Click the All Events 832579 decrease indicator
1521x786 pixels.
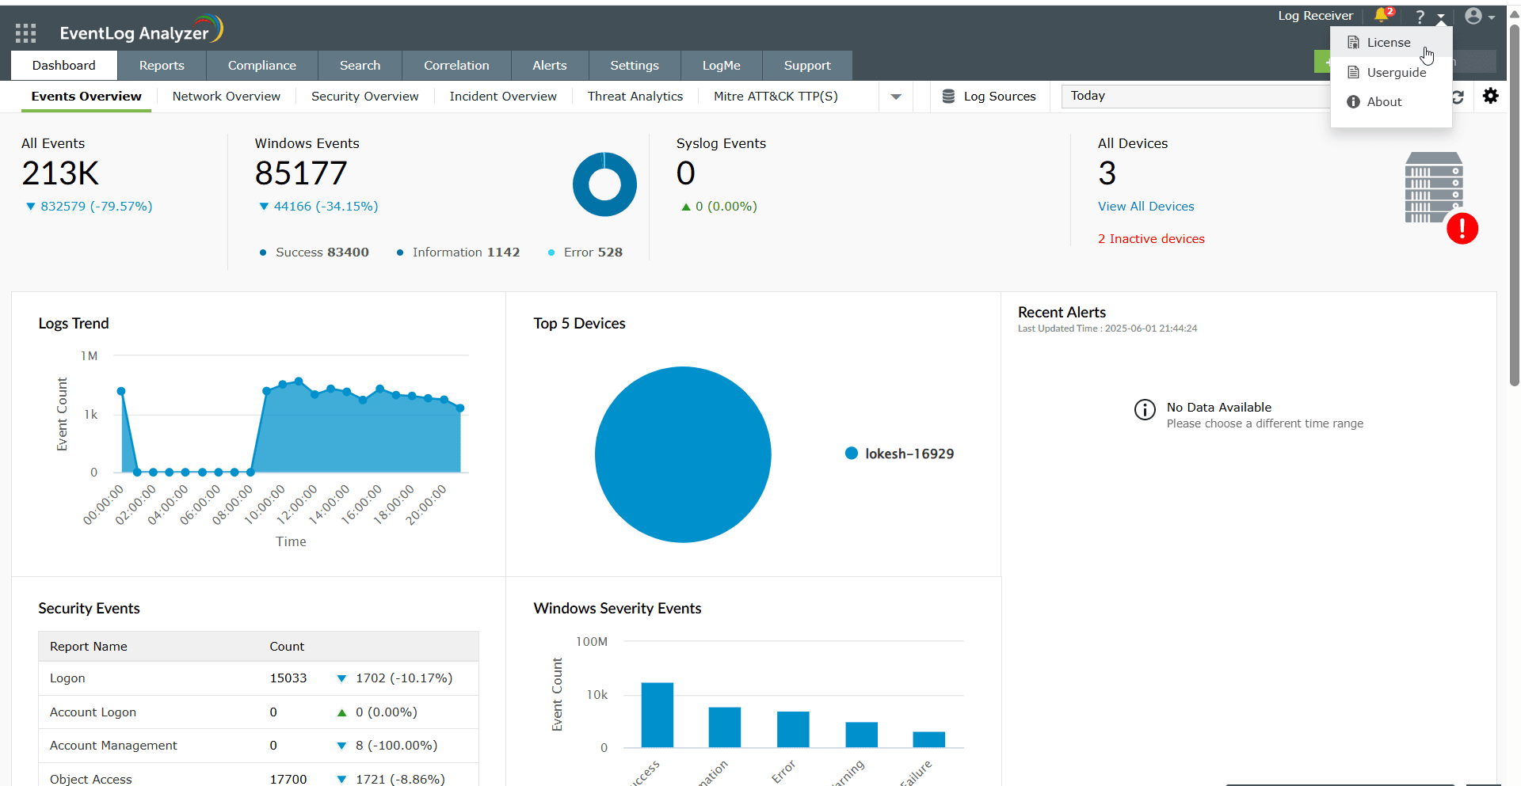point(90,207)
